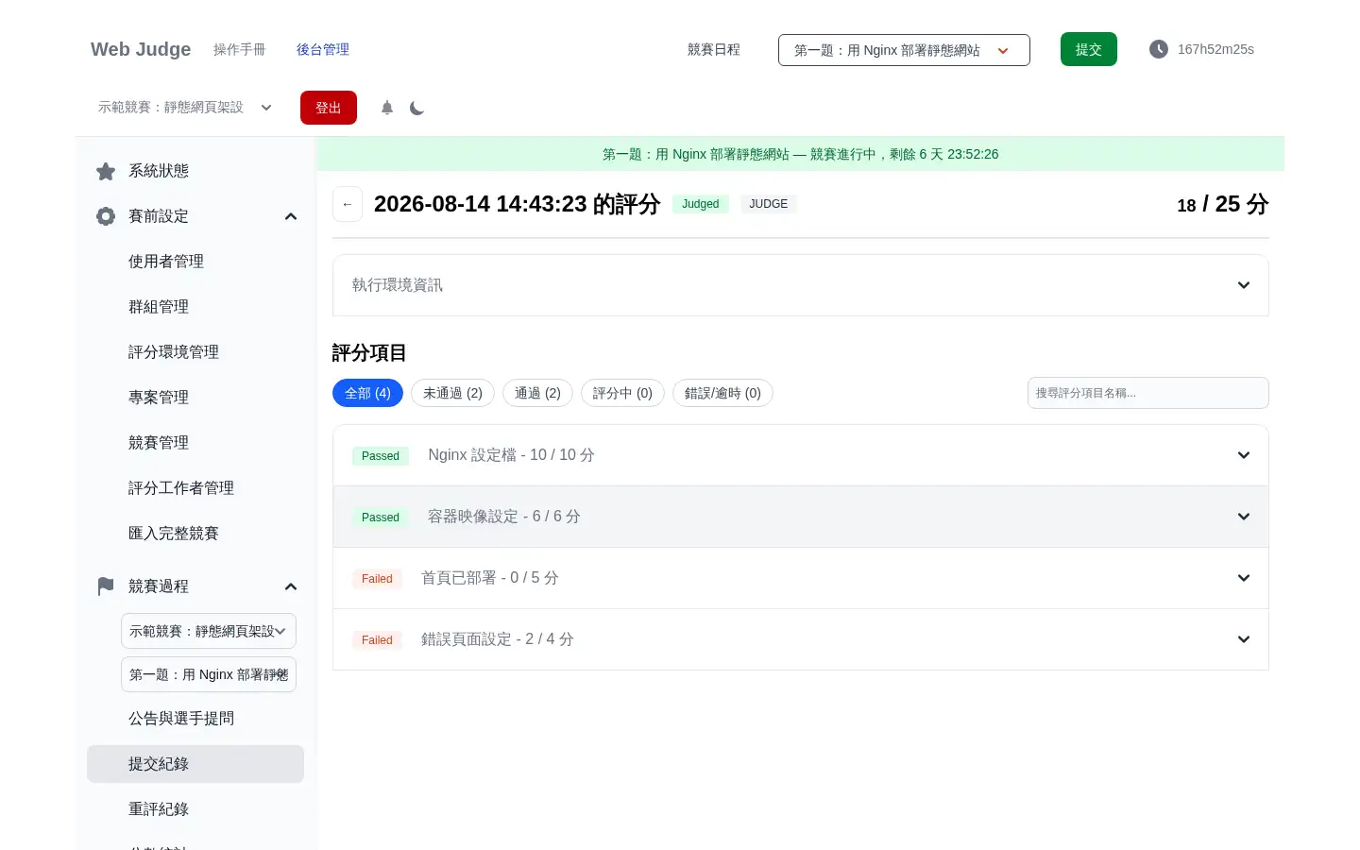Click the notification bell icon
Viewport: 1360px width, 850px height.
tap(387, 108)
